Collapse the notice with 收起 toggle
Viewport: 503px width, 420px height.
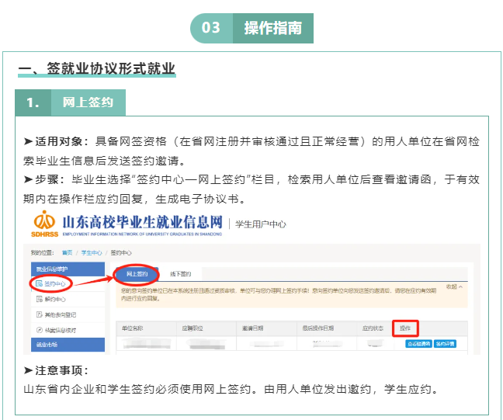pos(453,286)
